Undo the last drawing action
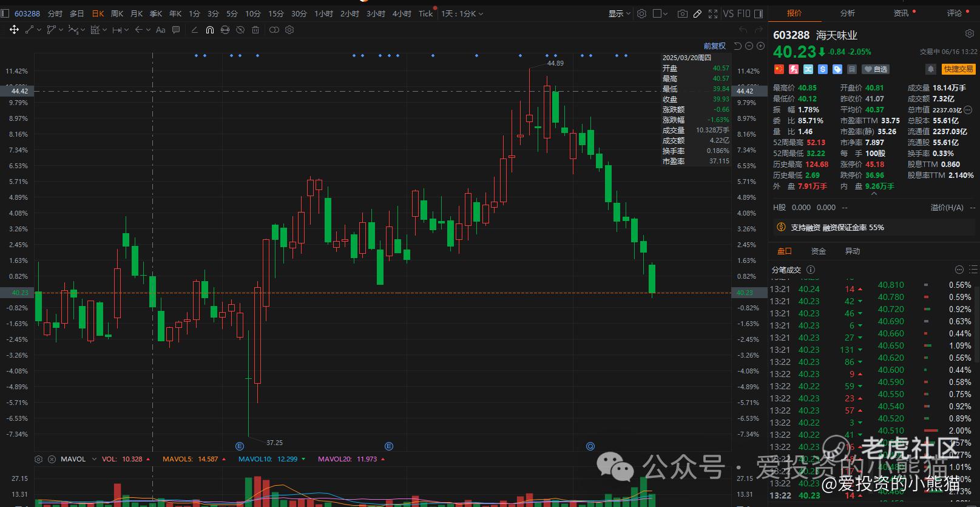Screen dimensions: 980x507 743,30
